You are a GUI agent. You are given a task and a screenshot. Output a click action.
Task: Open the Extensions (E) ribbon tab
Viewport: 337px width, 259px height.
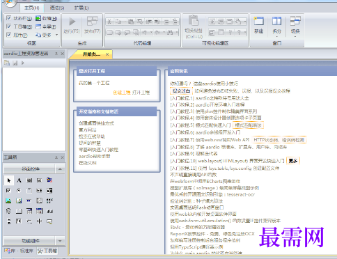pyautogui.click(x=81, y=8)
